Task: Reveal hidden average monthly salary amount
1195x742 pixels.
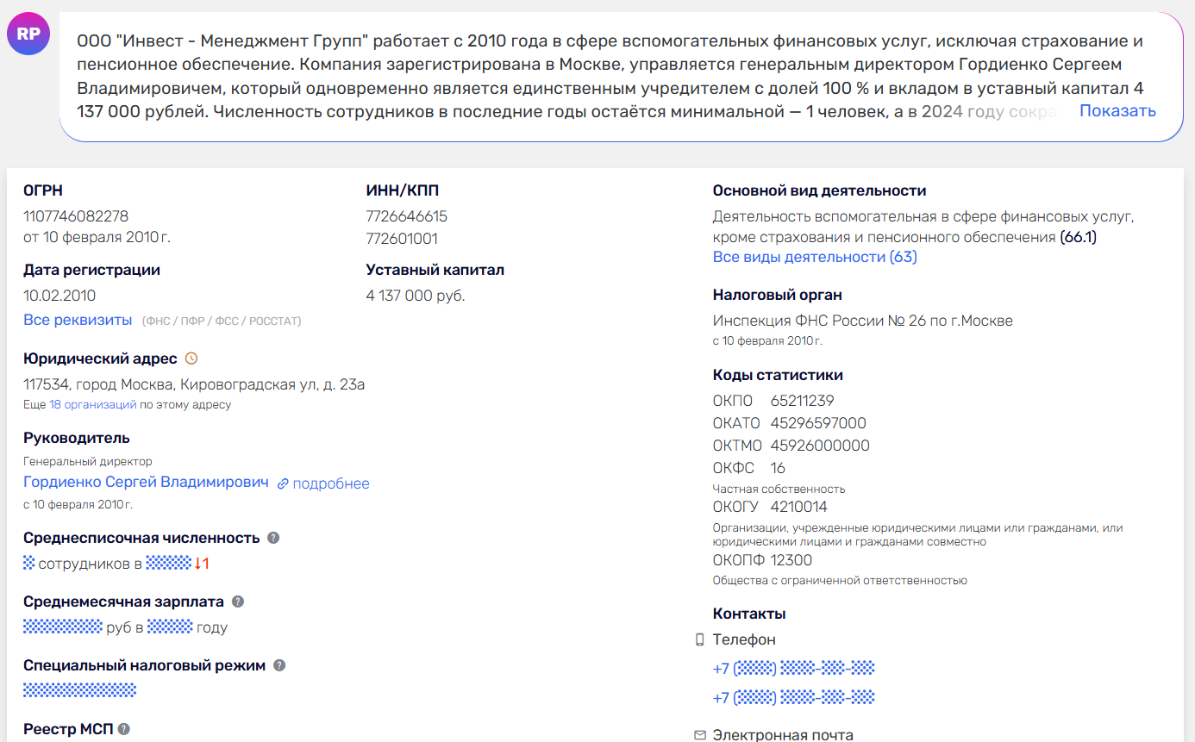Action: [63, 627]
